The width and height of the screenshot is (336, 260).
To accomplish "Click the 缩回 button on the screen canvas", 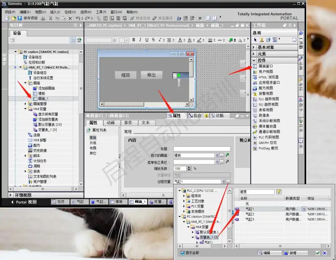I will [x=125, y=75].
